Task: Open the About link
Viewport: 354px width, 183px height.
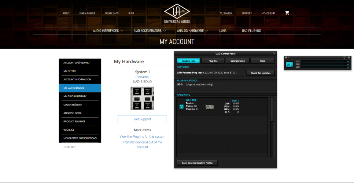Action: coord(66,13)
